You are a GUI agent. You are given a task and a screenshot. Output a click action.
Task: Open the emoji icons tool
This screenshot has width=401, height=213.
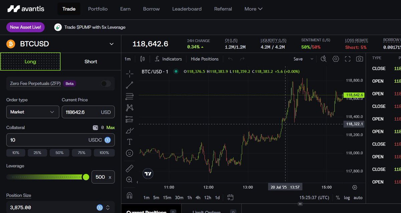point(129,153)
